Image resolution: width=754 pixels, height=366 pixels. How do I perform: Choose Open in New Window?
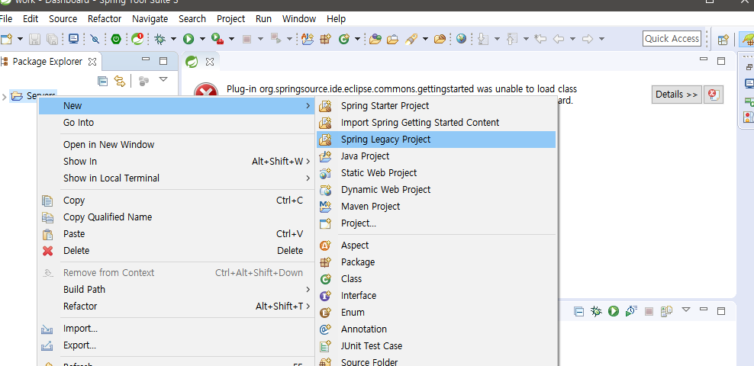click(176, 145)
